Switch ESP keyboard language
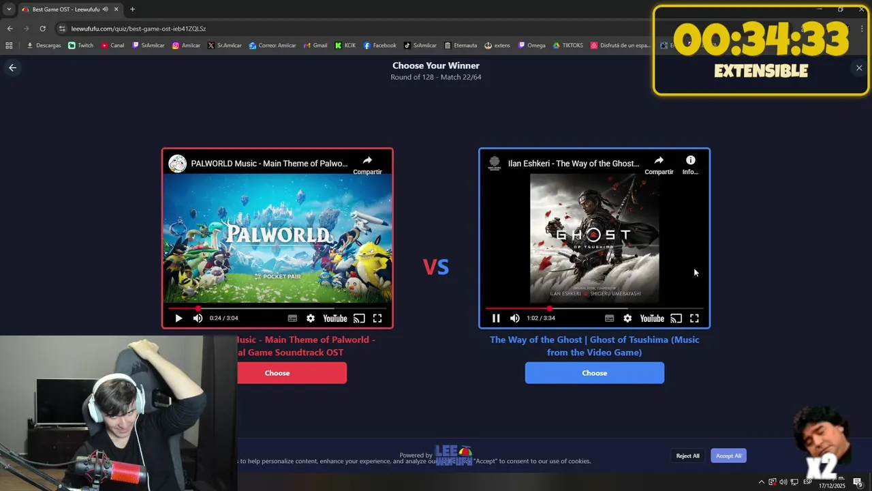 [807, 482]
